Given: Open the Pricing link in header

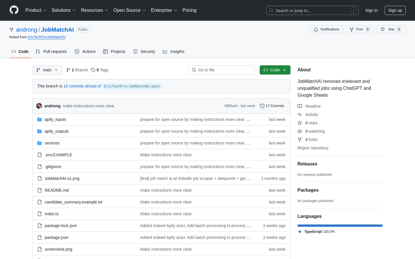Looking at the screenshot, I should (x=189, y=10).
